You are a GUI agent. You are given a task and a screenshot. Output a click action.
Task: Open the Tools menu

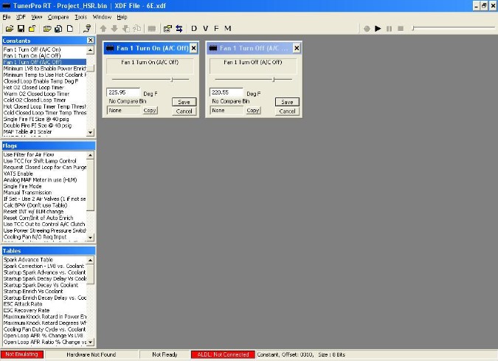80,16
